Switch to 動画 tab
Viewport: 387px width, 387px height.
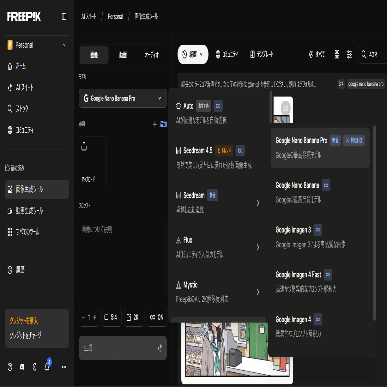pos(123,55)
